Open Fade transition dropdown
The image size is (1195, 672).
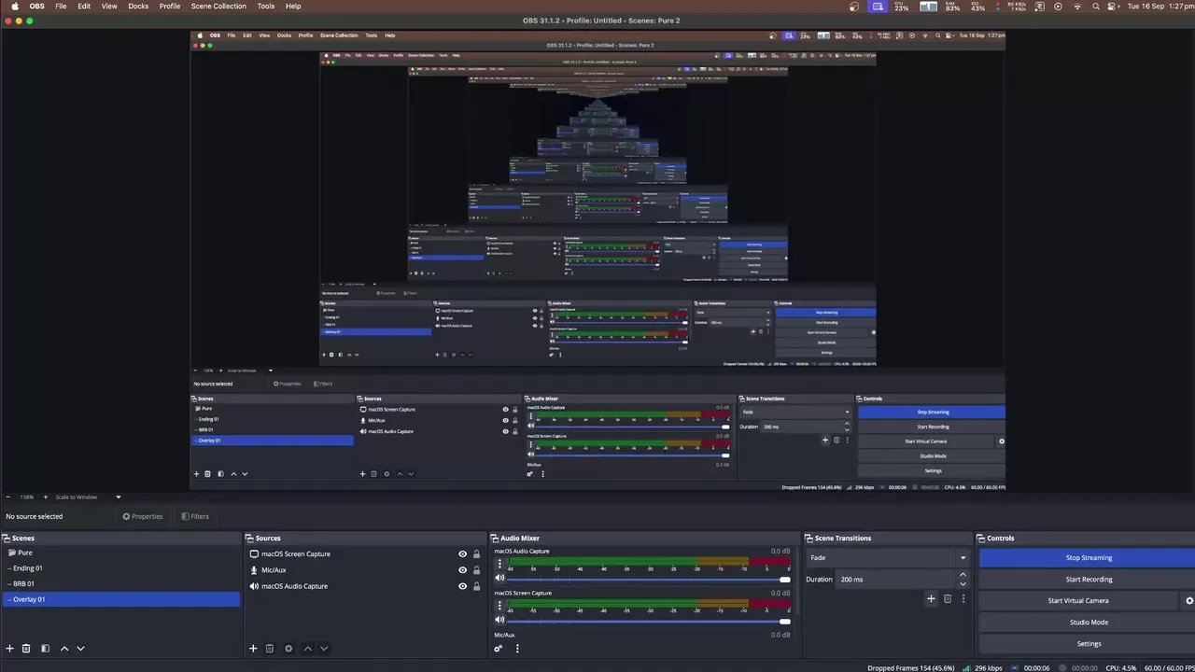pos(887,557)
